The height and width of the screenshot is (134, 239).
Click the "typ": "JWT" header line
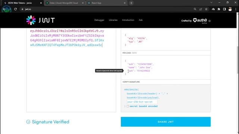click(135, 41)
